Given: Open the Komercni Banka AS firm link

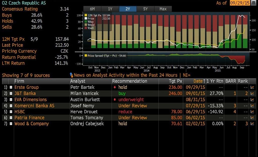Looking at the screenshot, I should coord(34,106).
